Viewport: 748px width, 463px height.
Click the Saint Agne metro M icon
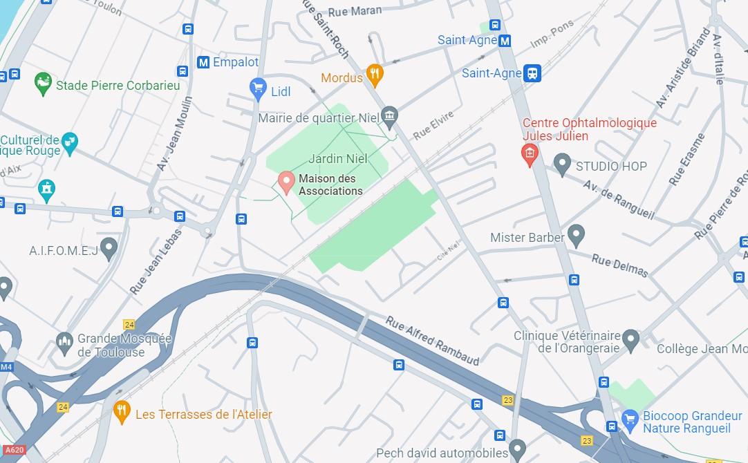pyautogui.click(x=505, y=41)
